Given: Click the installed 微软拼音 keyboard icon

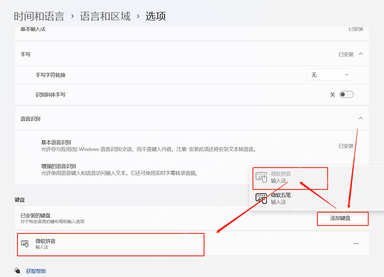Looking at the screenshot, I should (x=25, y=244).
